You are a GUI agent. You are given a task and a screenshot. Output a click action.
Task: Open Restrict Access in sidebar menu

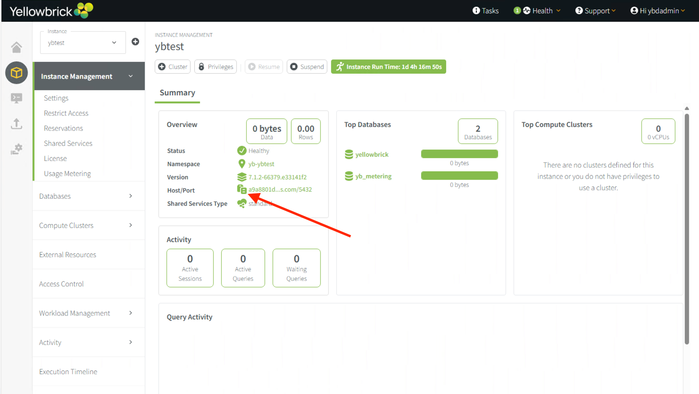(x=66, y=113)
